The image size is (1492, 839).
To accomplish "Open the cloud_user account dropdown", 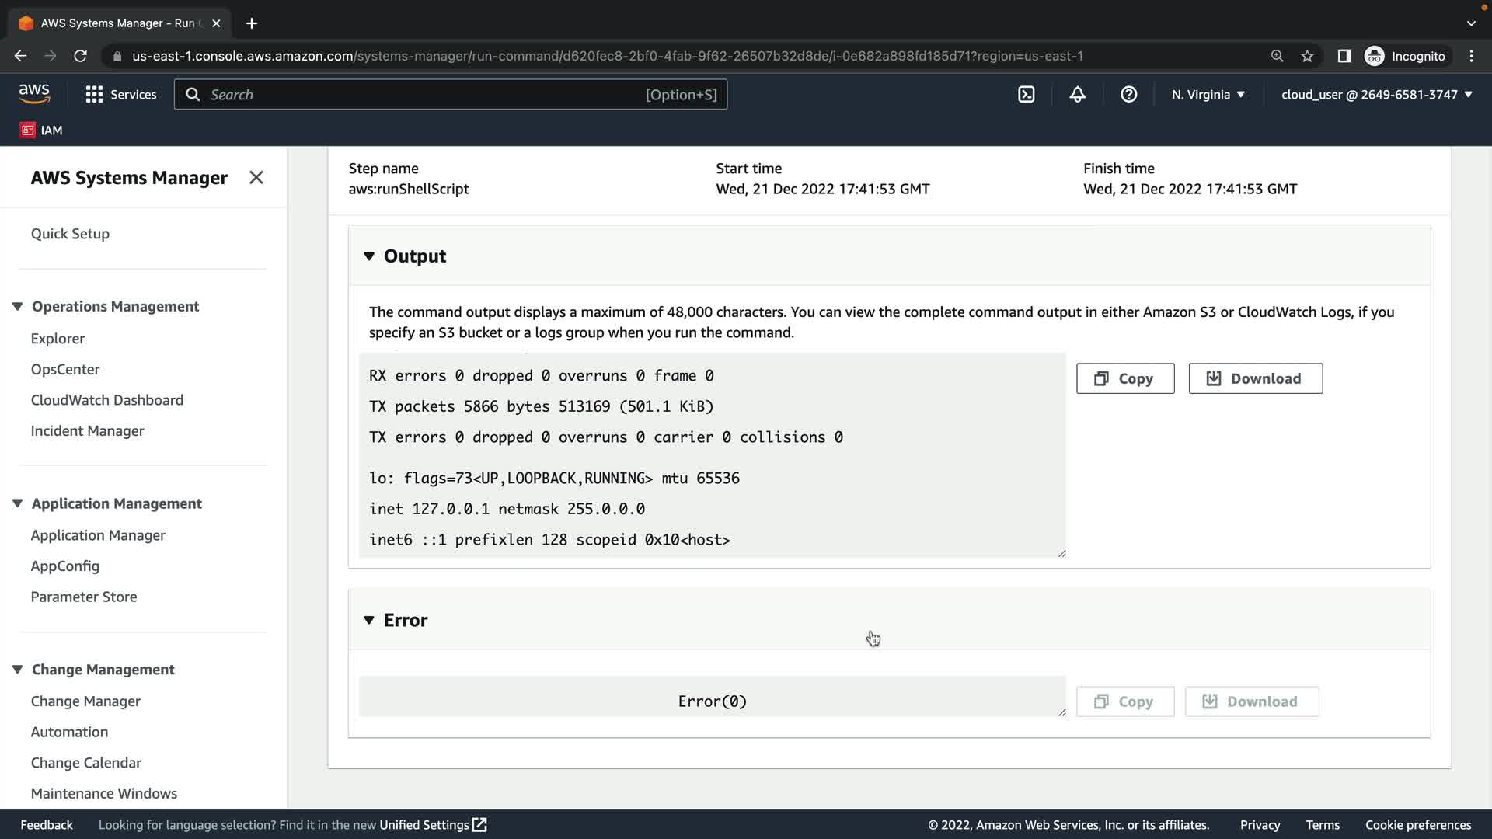I will click(1376, 94).
